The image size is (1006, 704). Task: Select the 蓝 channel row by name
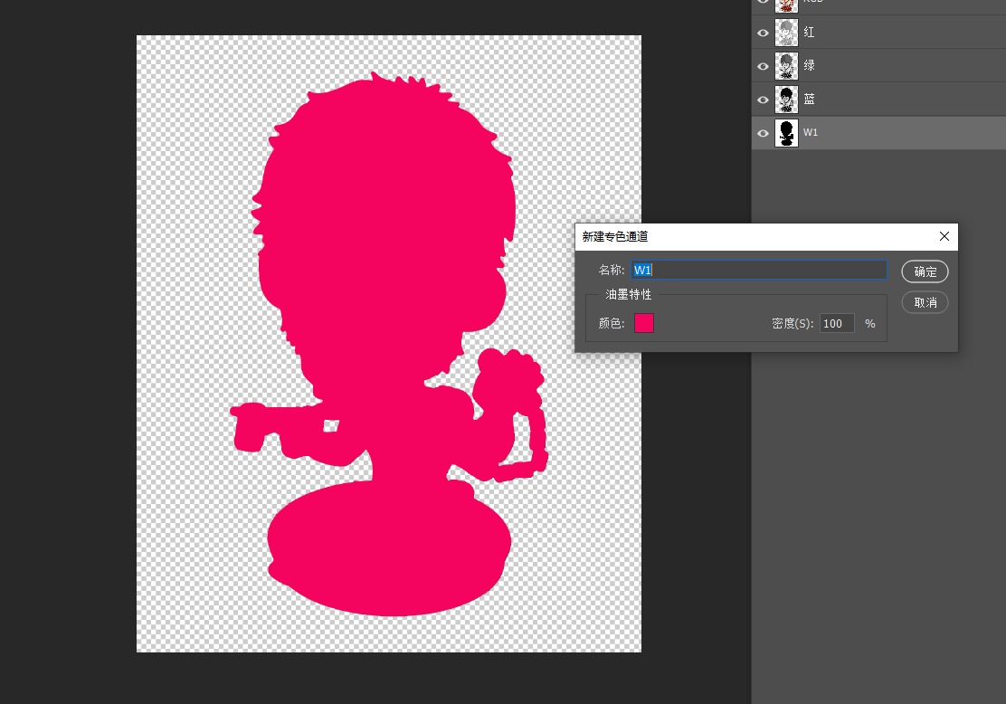810,100
